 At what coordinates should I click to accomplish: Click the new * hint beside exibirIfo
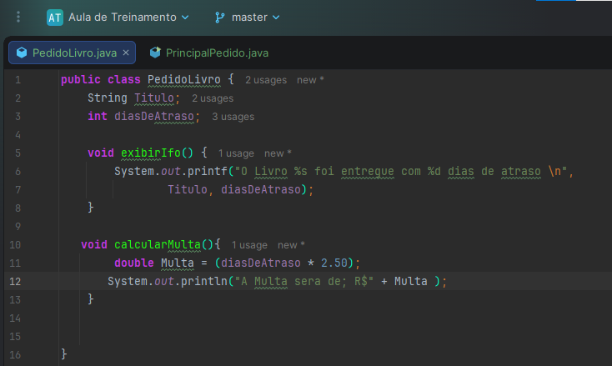pyautogui.click(x=278, y=153)
